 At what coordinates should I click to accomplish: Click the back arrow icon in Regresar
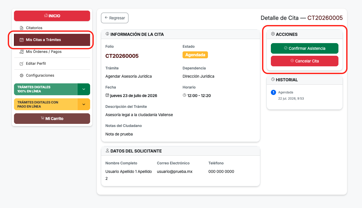[106, 18]
